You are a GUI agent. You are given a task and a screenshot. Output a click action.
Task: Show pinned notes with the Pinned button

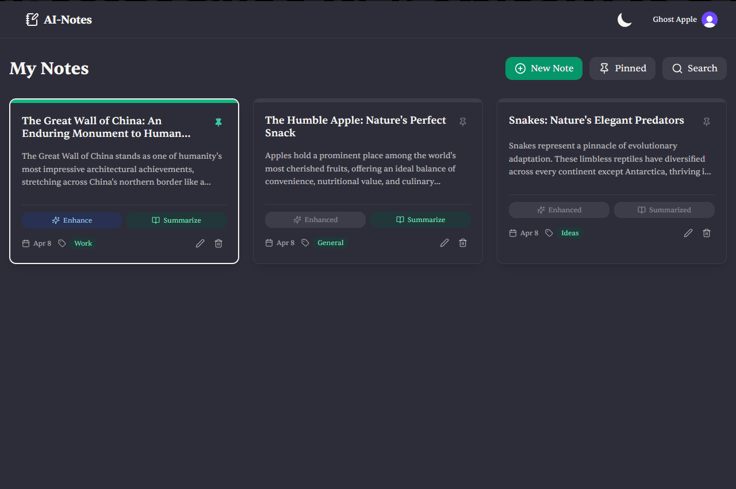pos(622,68)
